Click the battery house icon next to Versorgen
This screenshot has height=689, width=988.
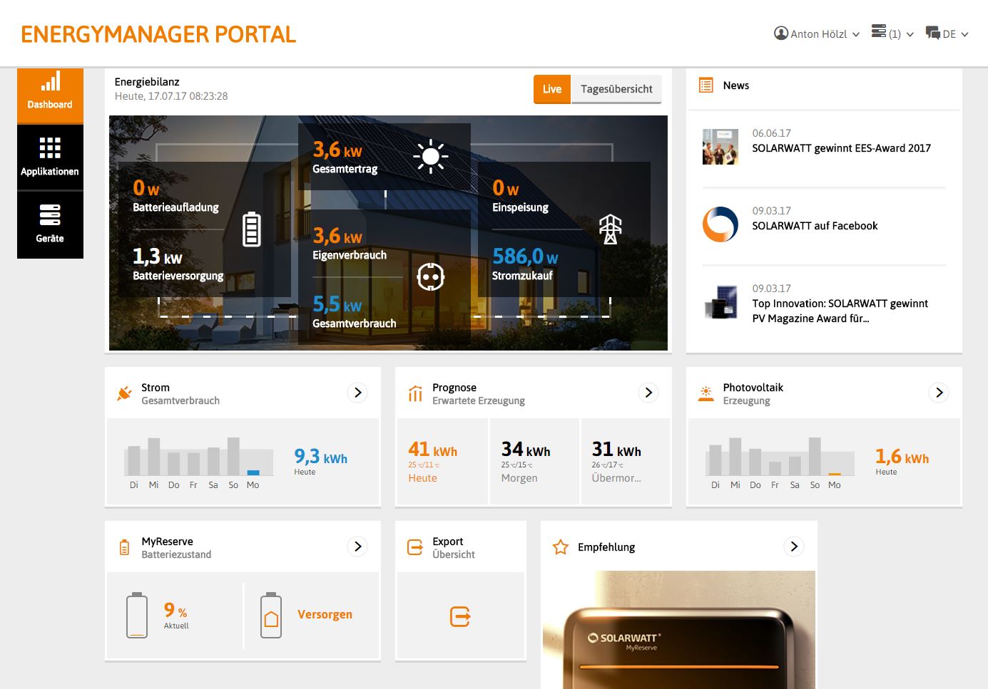coord(271,615)
